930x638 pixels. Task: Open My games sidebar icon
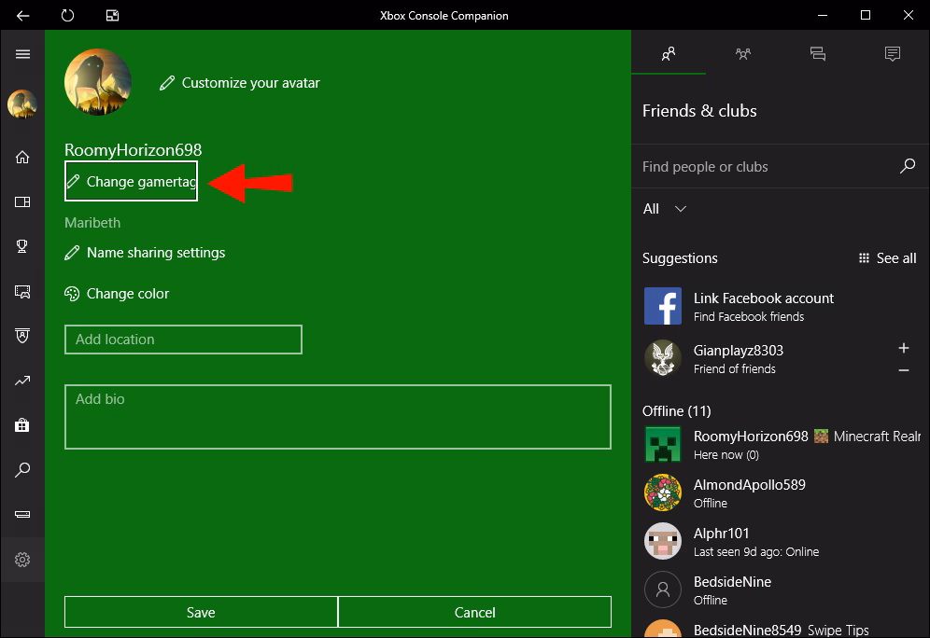coord(22,202)
